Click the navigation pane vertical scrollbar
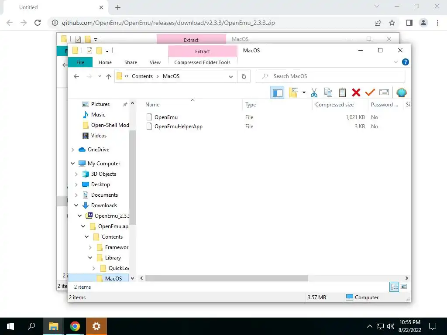This screenshot has width=447, height=335. (132, 177)
